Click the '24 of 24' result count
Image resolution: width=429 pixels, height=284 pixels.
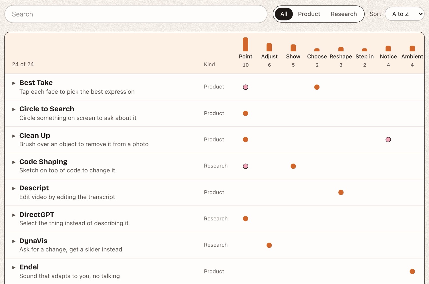tap(23, 65)
